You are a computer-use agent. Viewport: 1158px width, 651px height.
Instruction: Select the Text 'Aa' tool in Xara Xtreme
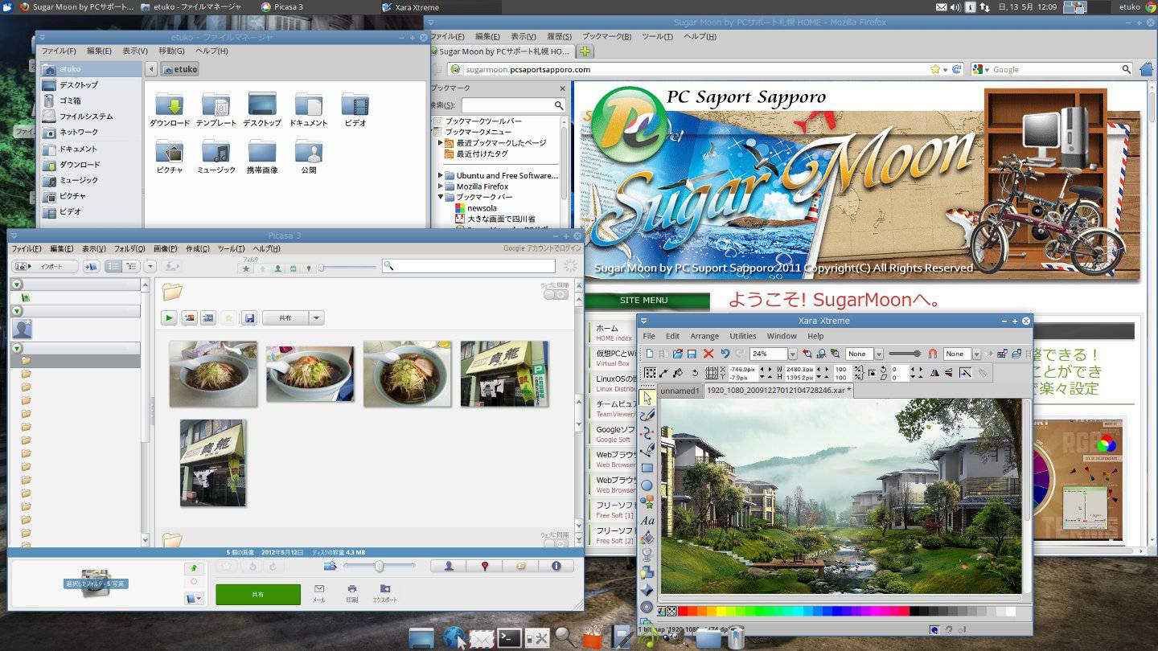pyautogui.click(x=647, y=521)
